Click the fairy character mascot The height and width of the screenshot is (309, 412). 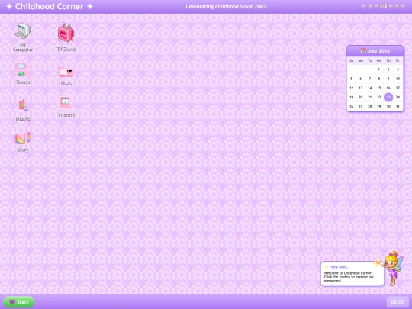pos(394,268)
